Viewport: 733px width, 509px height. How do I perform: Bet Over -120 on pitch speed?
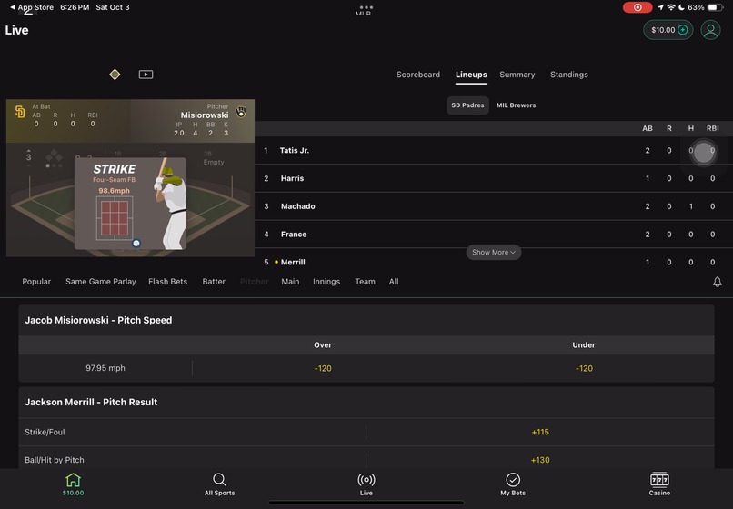[323, 368]
